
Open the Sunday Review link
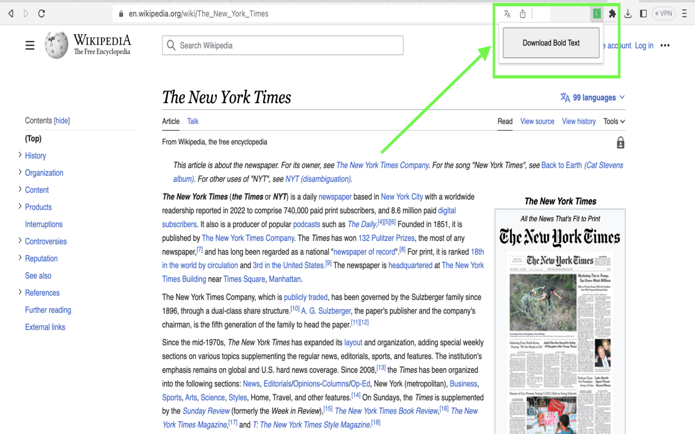click(x=206, y=411)
